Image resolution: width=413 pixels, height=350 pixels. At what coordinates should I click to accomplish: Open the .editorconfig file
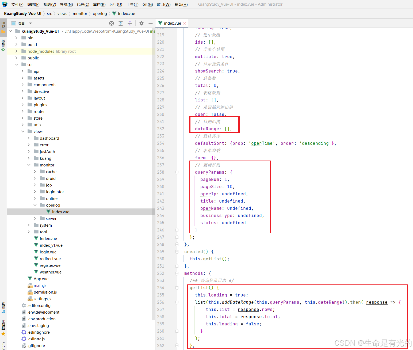coord(36,306)
